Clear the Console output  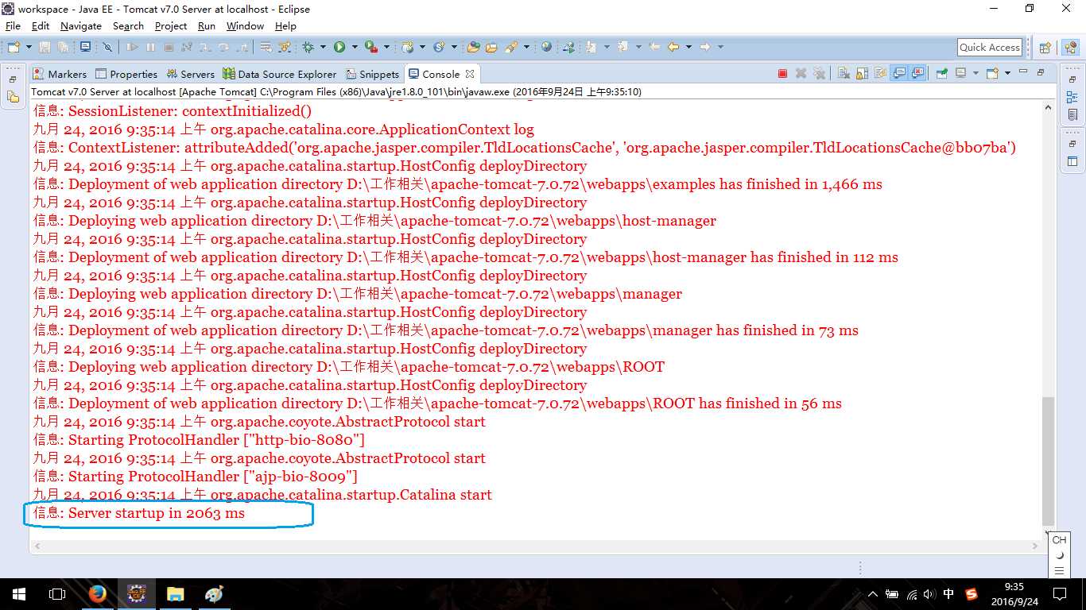844,73
